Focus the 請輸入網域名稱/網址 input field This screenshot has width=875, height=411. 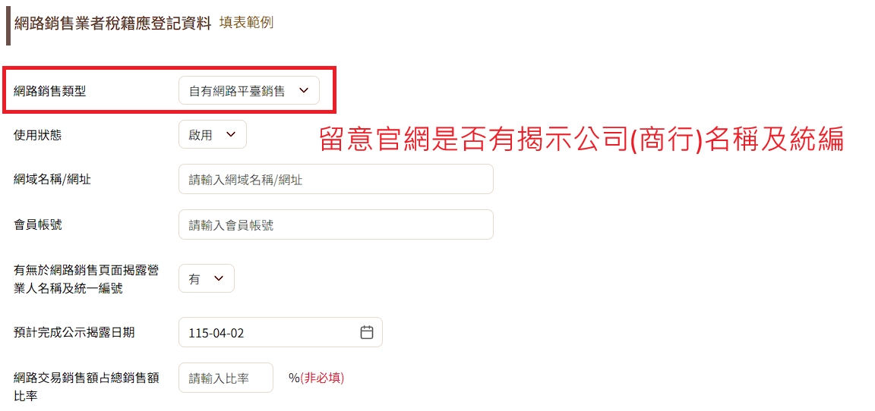tap(336, 180)
